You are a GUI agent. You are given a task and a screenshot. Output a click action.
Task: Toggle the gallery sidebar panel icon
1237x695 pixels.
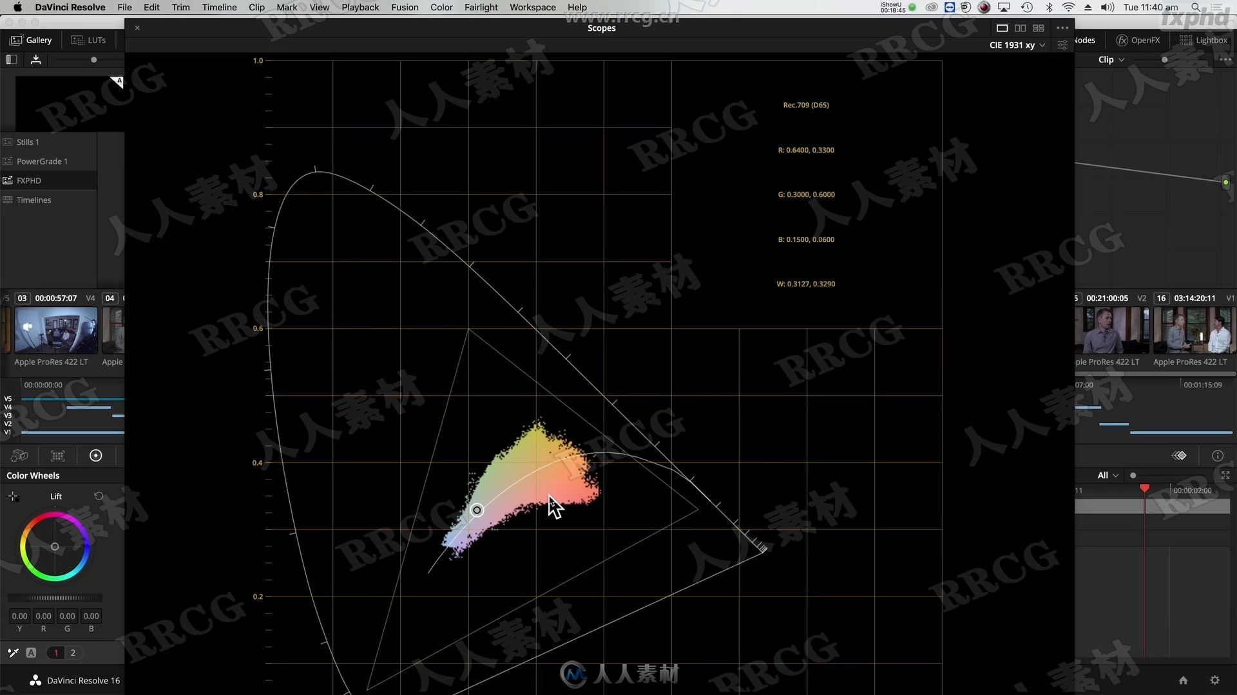[x=12, y=59]
